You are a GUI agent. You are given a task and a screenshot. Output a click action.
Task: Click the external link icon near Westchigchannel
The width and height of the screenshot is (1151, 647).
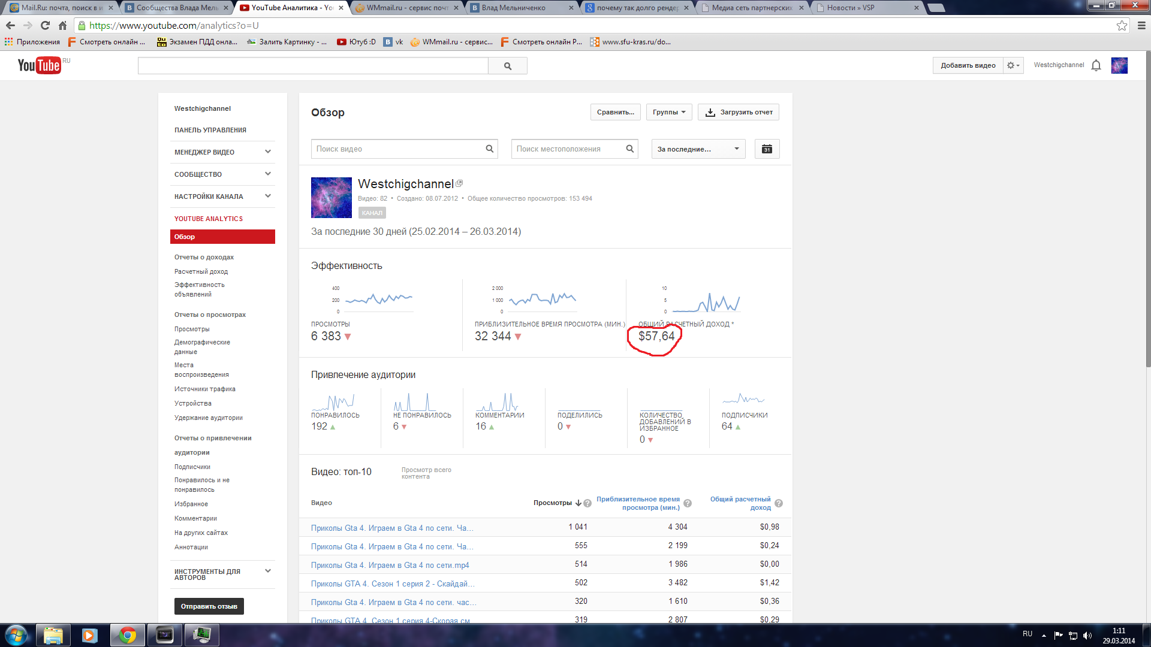point(459,183)
